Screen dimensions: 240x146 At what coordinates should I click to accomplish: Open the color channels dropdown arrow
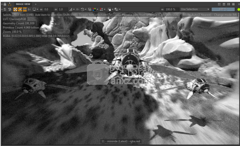98,9
